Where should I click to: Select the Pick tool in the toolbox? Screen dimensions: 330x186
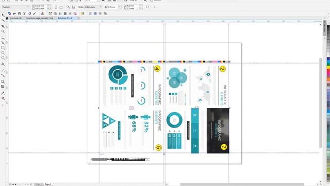3,15
